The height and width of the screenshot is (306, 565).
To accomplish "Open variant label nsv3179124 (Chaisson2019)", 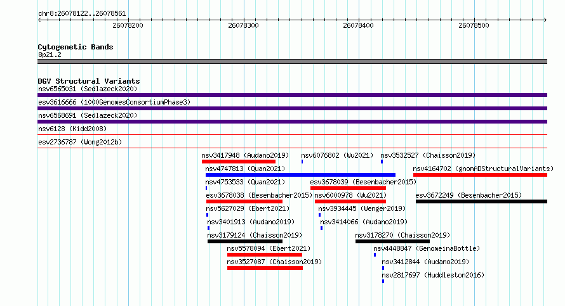I will (x=255, y=235).
